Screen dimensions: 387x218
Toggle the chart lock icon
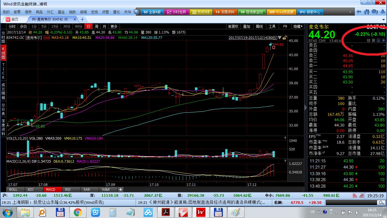pos(284,37)
